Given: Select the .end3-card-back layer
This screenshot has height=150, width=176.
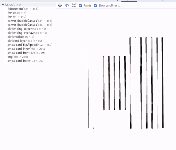Looking at the screenshot, I should 18,61.
